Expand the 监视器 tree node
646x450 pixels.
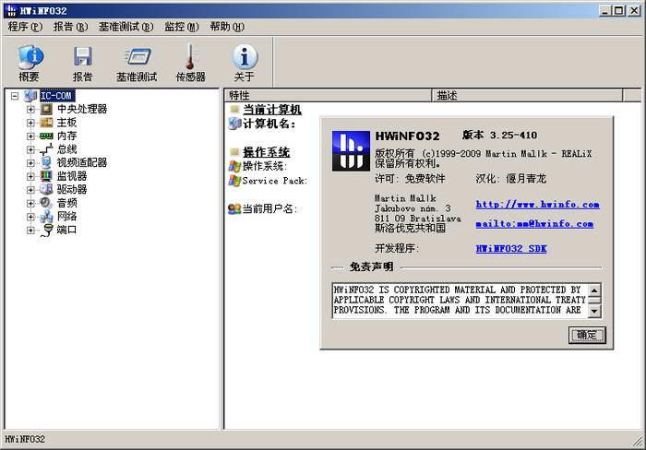point(30,177)
